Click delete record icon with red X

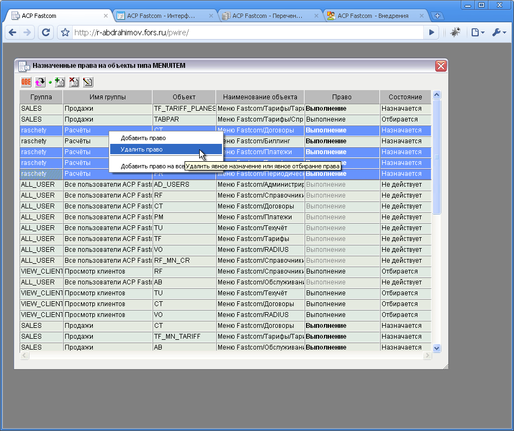[74, 82]
